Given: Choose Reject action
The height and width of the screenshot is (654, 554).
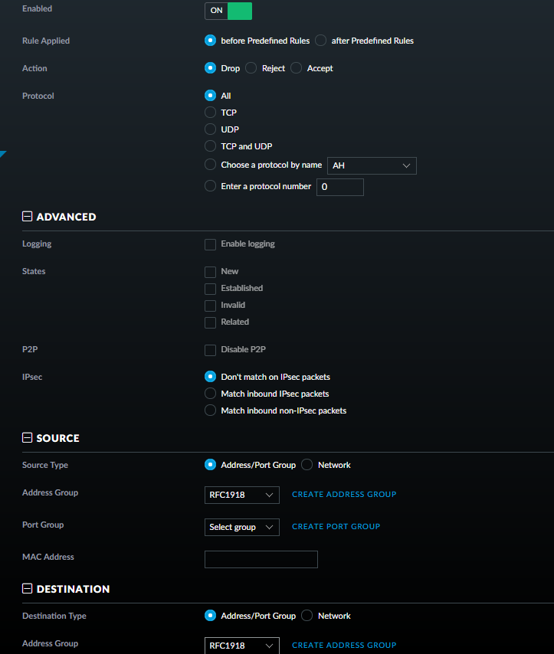Looking at the screenshot, I should point(251,68).
